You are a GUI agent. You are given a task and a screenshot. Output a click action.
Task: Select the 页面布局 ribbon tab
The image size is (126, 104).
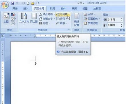point(39,9)
